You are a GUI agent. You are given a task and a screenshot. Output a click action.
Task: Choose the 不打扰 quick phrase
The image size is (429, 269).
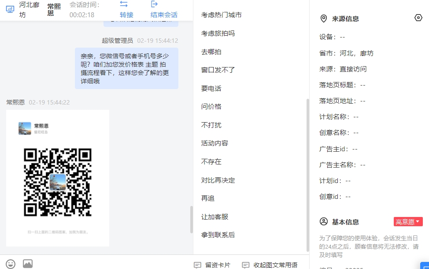pos(211,125)
